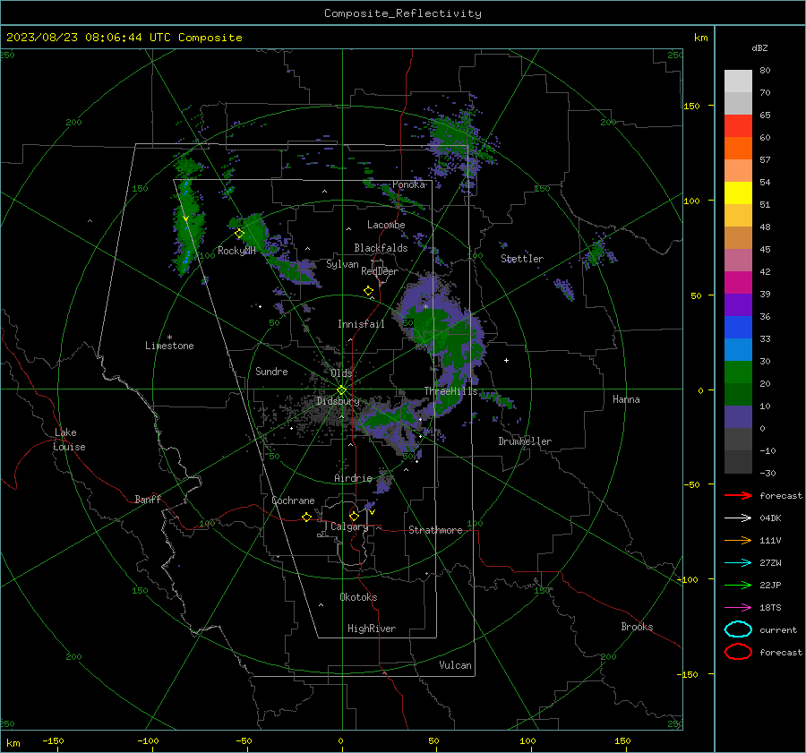Click the yellow V marker northwest of RockyMH

point(186,219)
